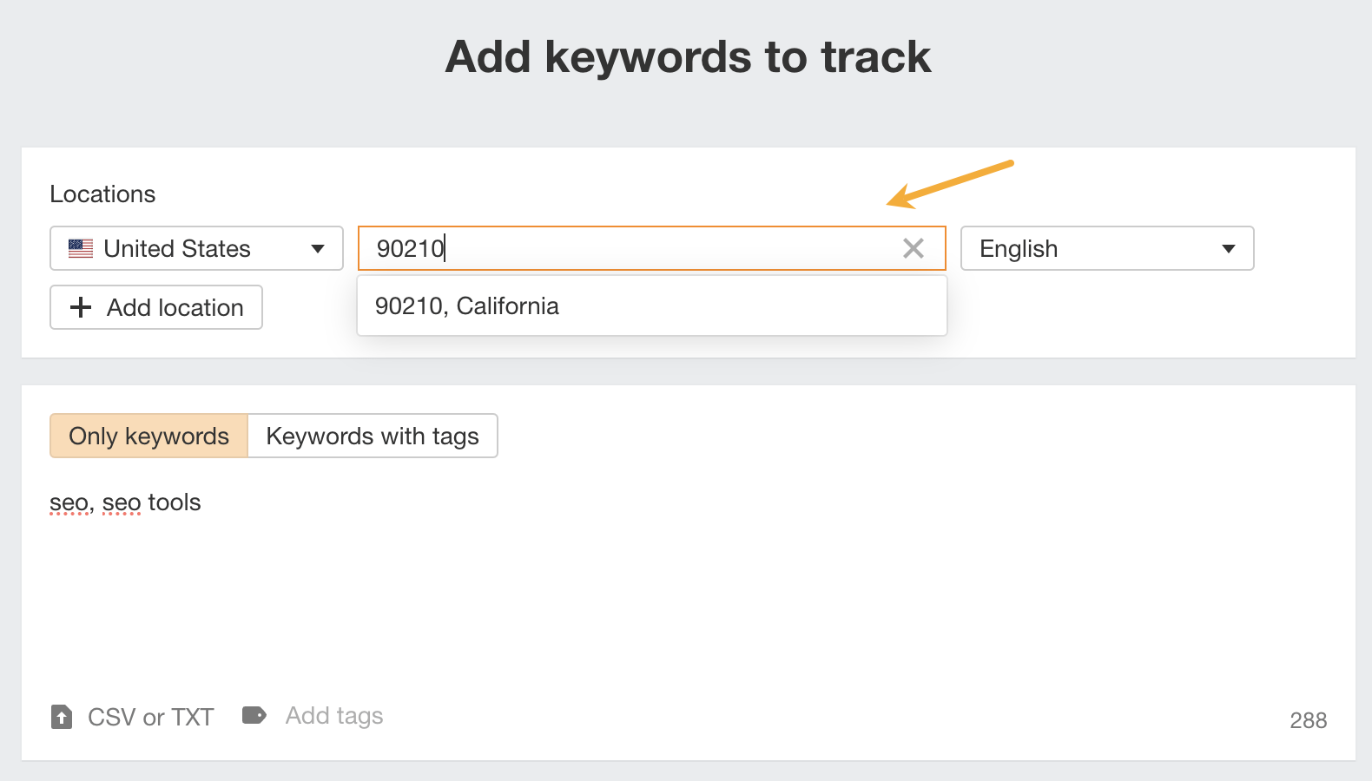
Task: Click the 288 remaining keywords counter
Action: (1308, 720)
